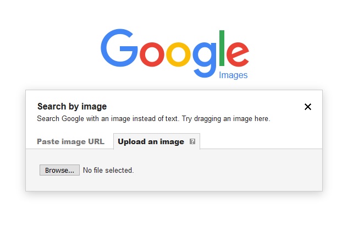Click the empty tab strip right of Upload tab
This screenshot has width=353, height=241.
[x=258, y=141]
